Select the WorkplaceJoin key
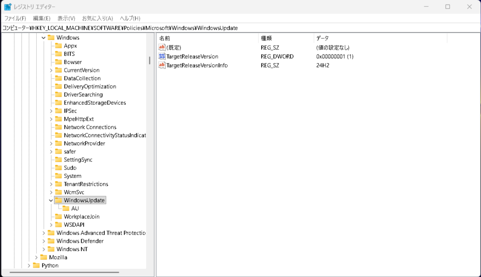The width and height of the screenshot is (481, 277). [81, 216]
